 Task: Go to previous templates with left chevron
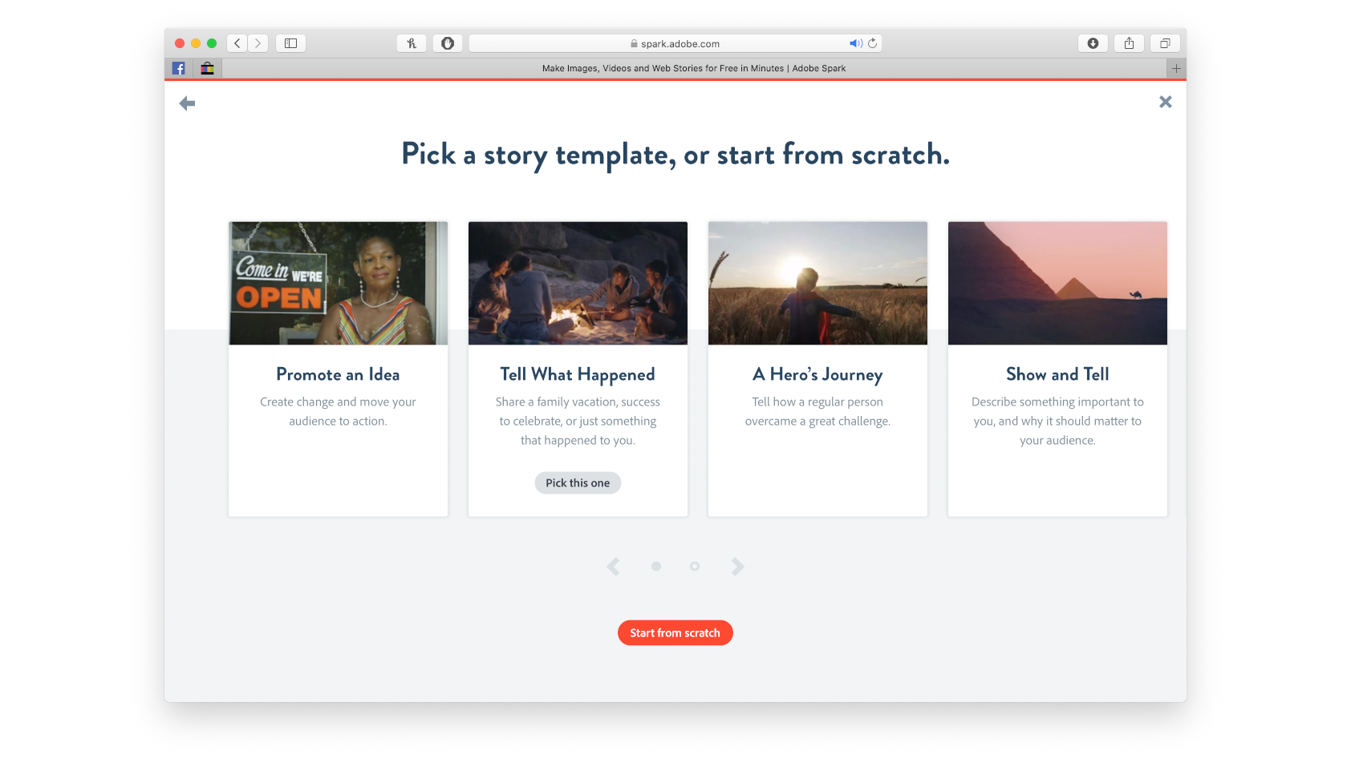(x=614, y=567)
